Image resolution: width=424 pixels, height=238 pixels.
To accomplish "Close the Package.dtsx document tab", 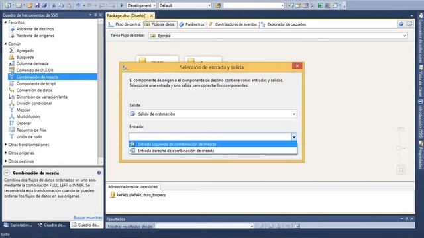I will tap(152, 16).
